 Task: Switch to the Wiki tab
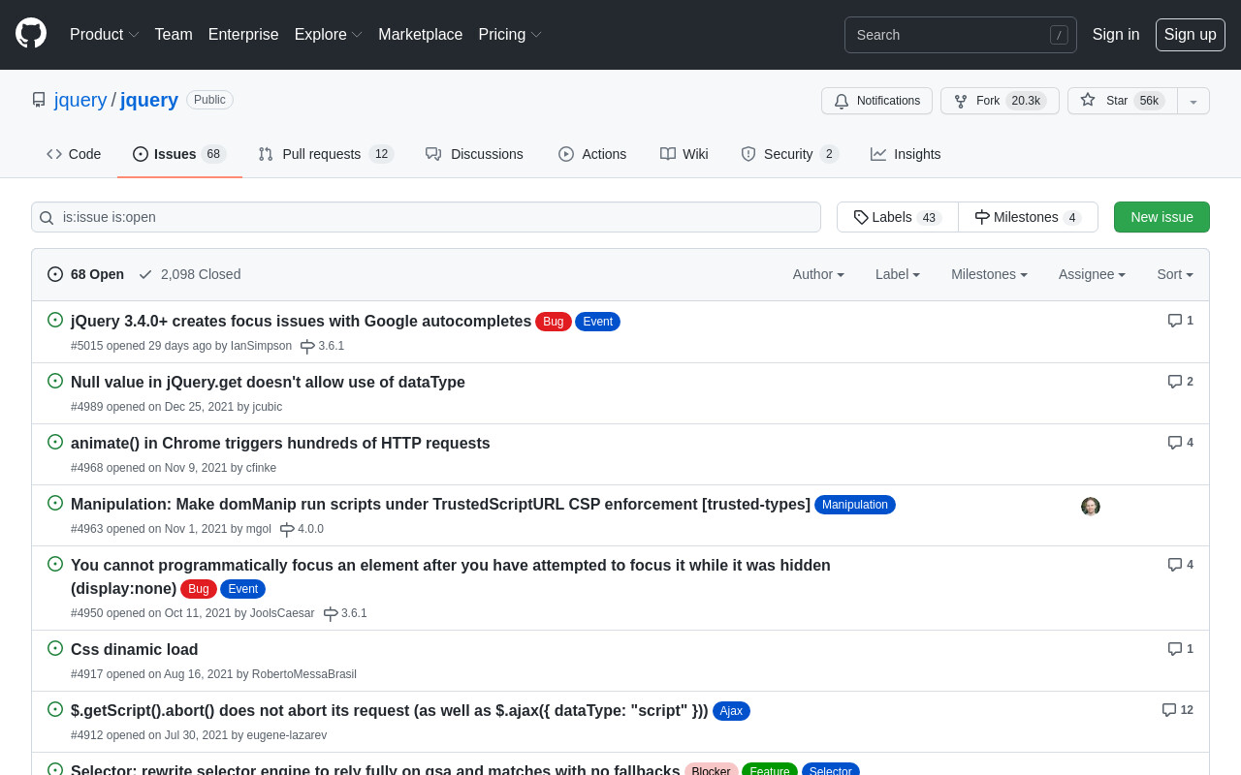[684, 154]
